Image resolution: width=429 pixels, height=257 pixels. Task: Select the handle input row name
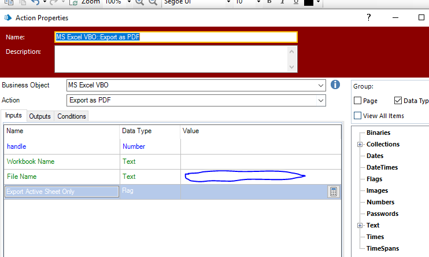[x=16, y=146]
